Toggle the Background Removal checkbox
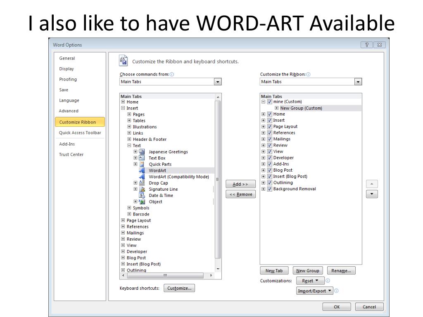Viewport: 423px width, 317px height. pyautogui.click(x=269, y=189)
